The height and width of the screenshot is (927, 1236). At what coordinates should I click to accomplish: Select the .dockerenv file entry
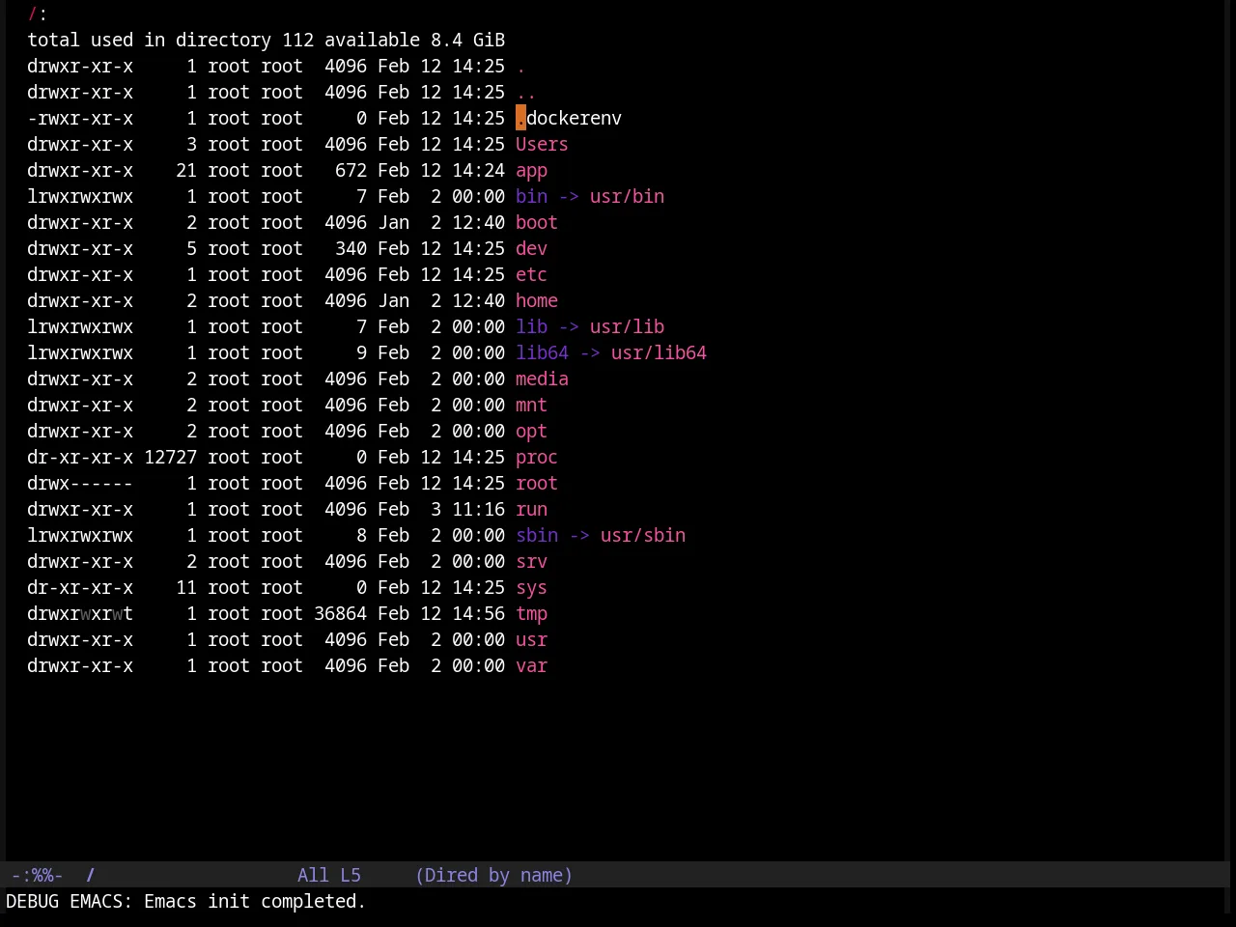pos(569,118)
